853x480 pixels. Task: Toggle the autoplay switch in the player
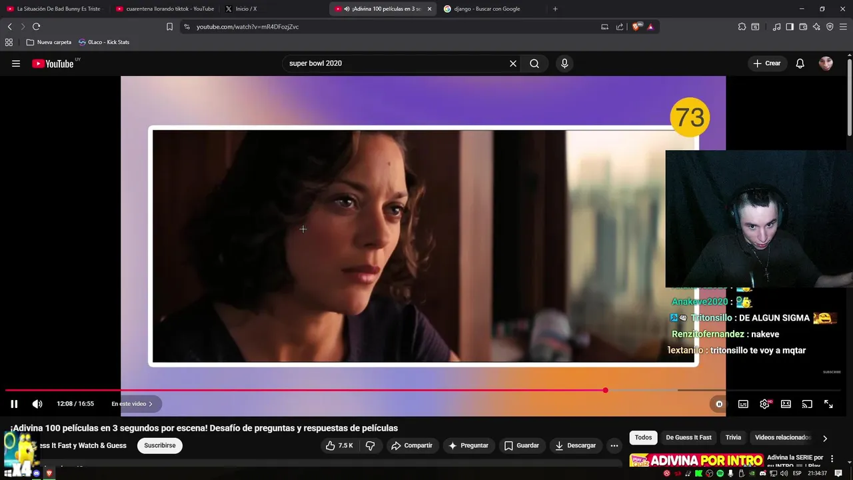click(719, 404)
